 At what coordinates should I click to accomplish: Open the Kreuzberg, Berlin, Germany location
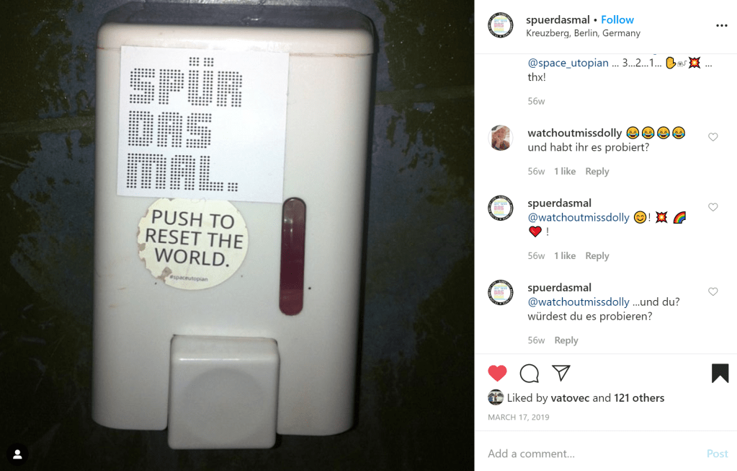pos(583,33)
